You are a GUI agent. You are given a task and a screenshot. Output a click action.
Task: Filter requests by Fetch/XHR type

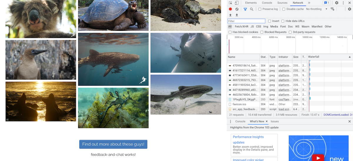pos(242,26)
